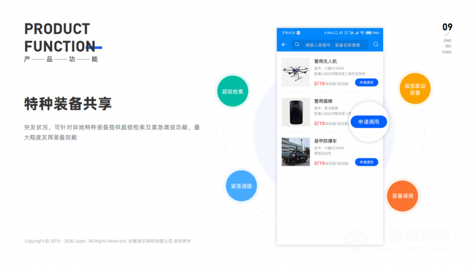Click the 产品功能 subtitle

click(x=61, y=59)
